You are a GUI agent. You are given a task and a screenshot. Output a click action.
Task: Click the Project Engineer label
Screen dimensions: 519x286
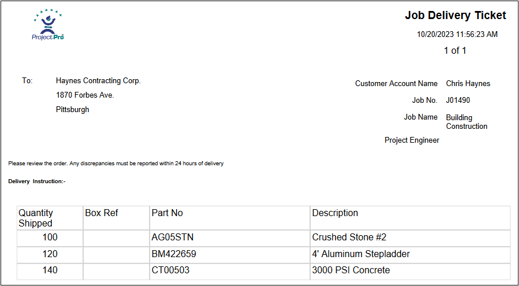coord(412,140)
